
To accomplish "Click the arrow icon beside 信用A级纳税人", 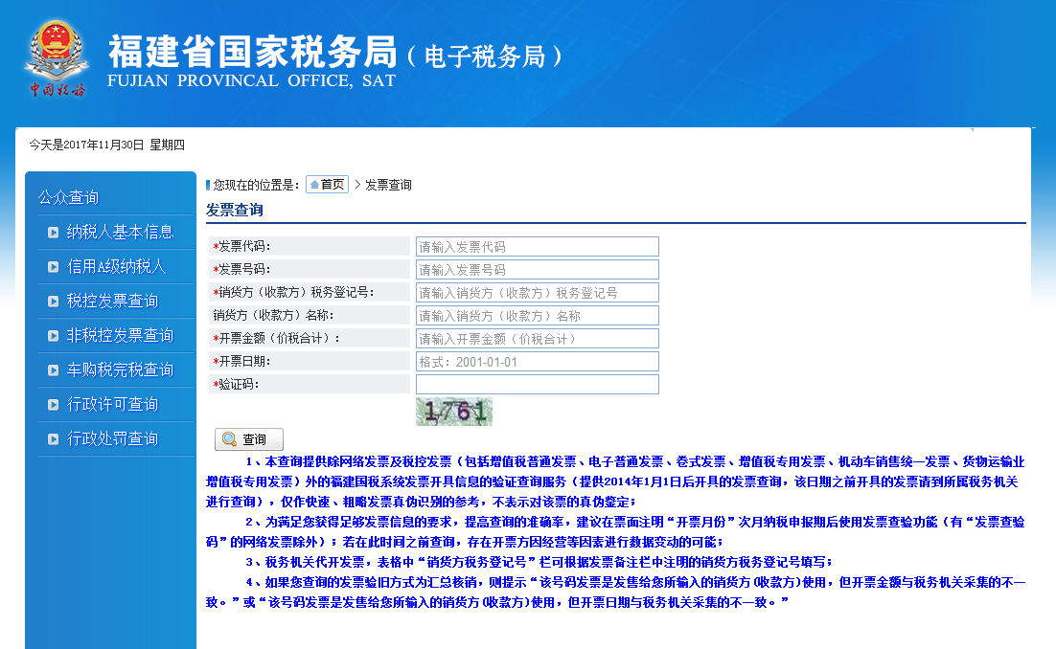I will tap(54, 267).
